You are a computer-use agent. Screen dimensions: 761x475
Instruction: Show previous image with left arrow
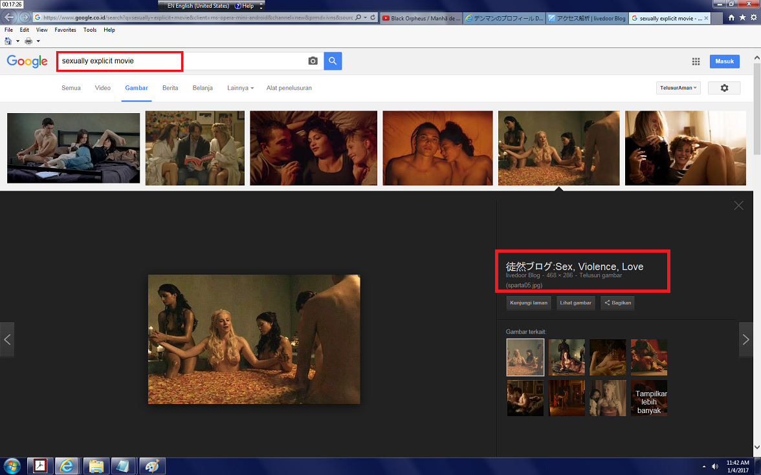7,339
